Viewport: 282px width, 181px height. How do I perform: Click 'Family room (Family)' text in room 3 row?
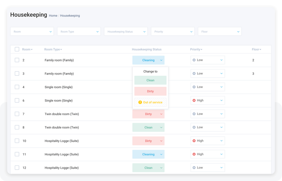[x=59, y=74]
